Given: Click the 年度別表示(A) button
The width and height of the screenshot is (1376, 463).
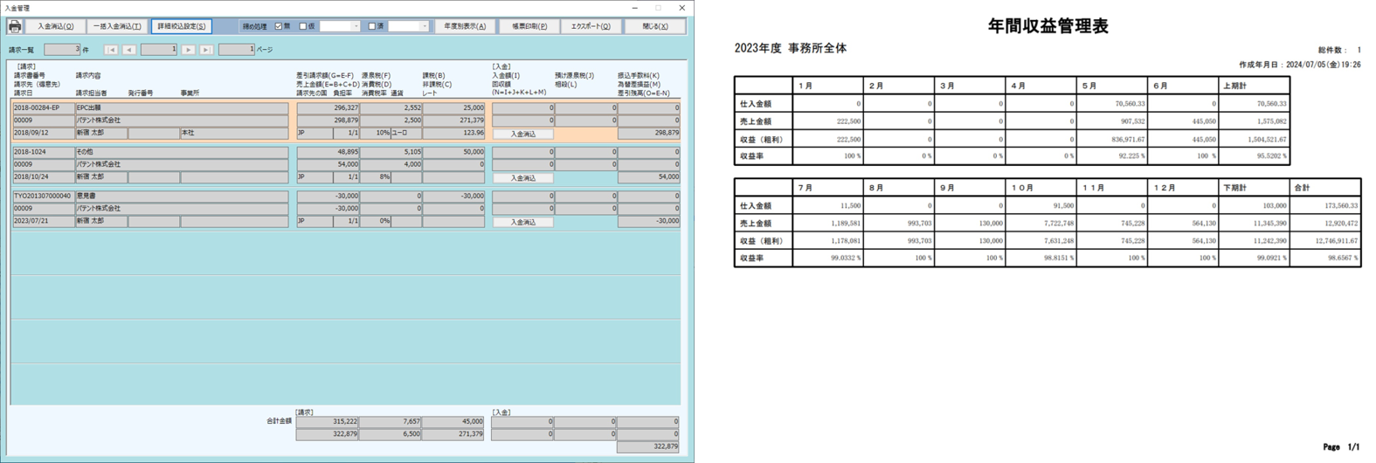Looking at the screenshot, I should coord(465,26).
